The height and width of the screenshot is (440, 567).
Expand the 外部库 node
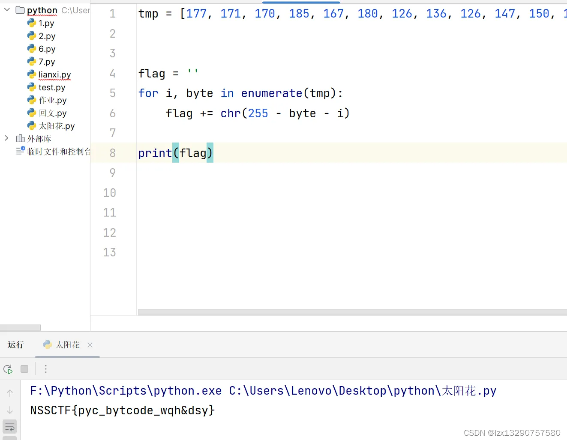click(x=6, y=138)
